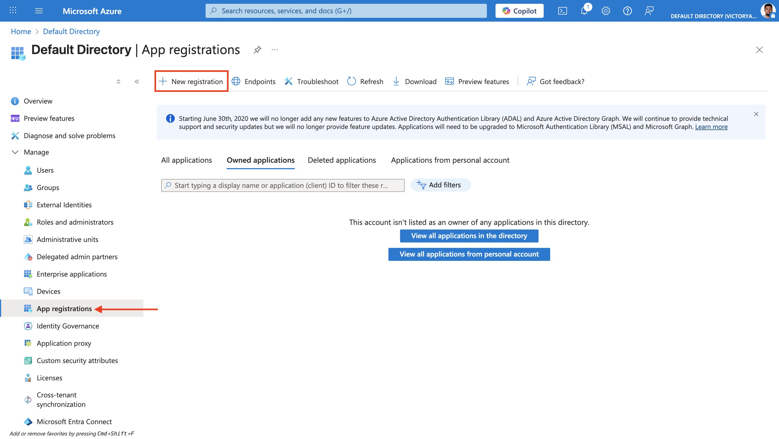The height and width of the screenshot is (439, 779).
Task: Pin App registrations blade
Action: (x=257, y=49)
